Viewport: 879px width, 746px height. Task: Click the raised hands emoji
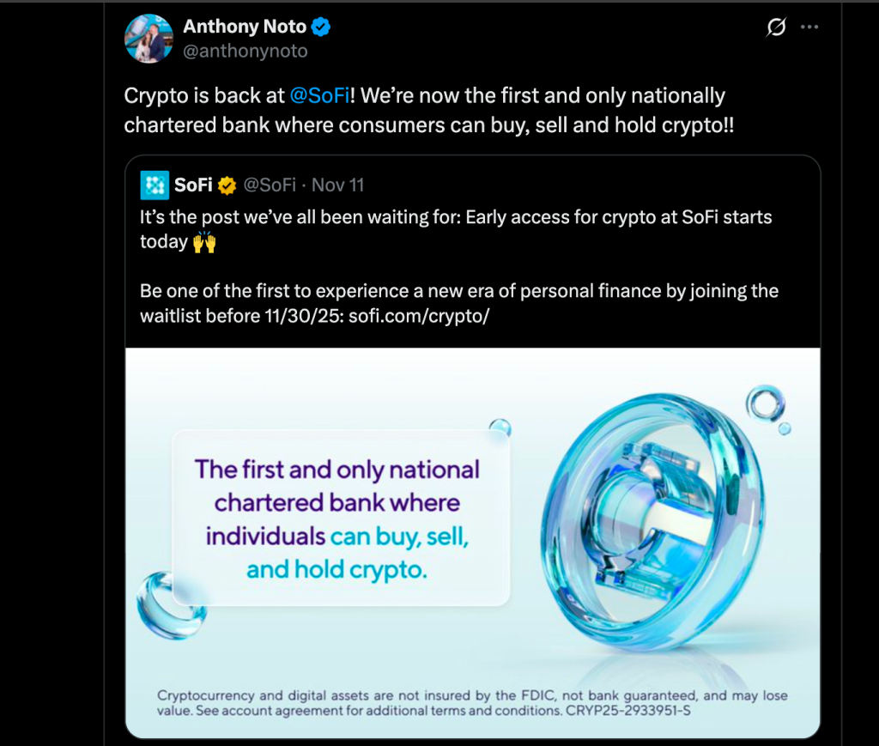coord(204,242)
